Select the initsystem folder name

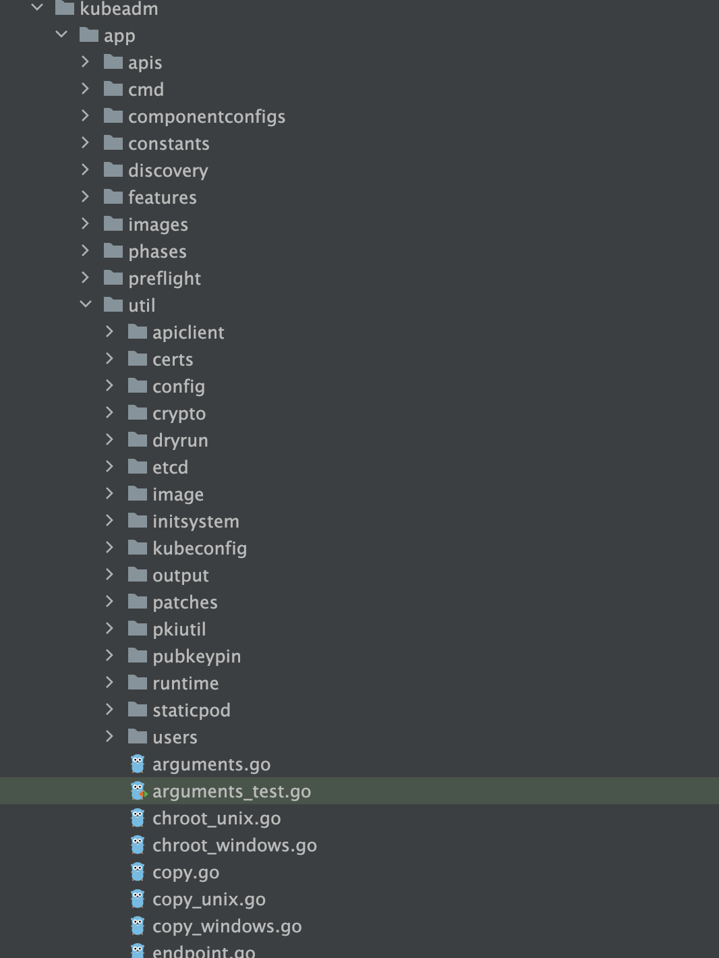[x=196, y=521]
